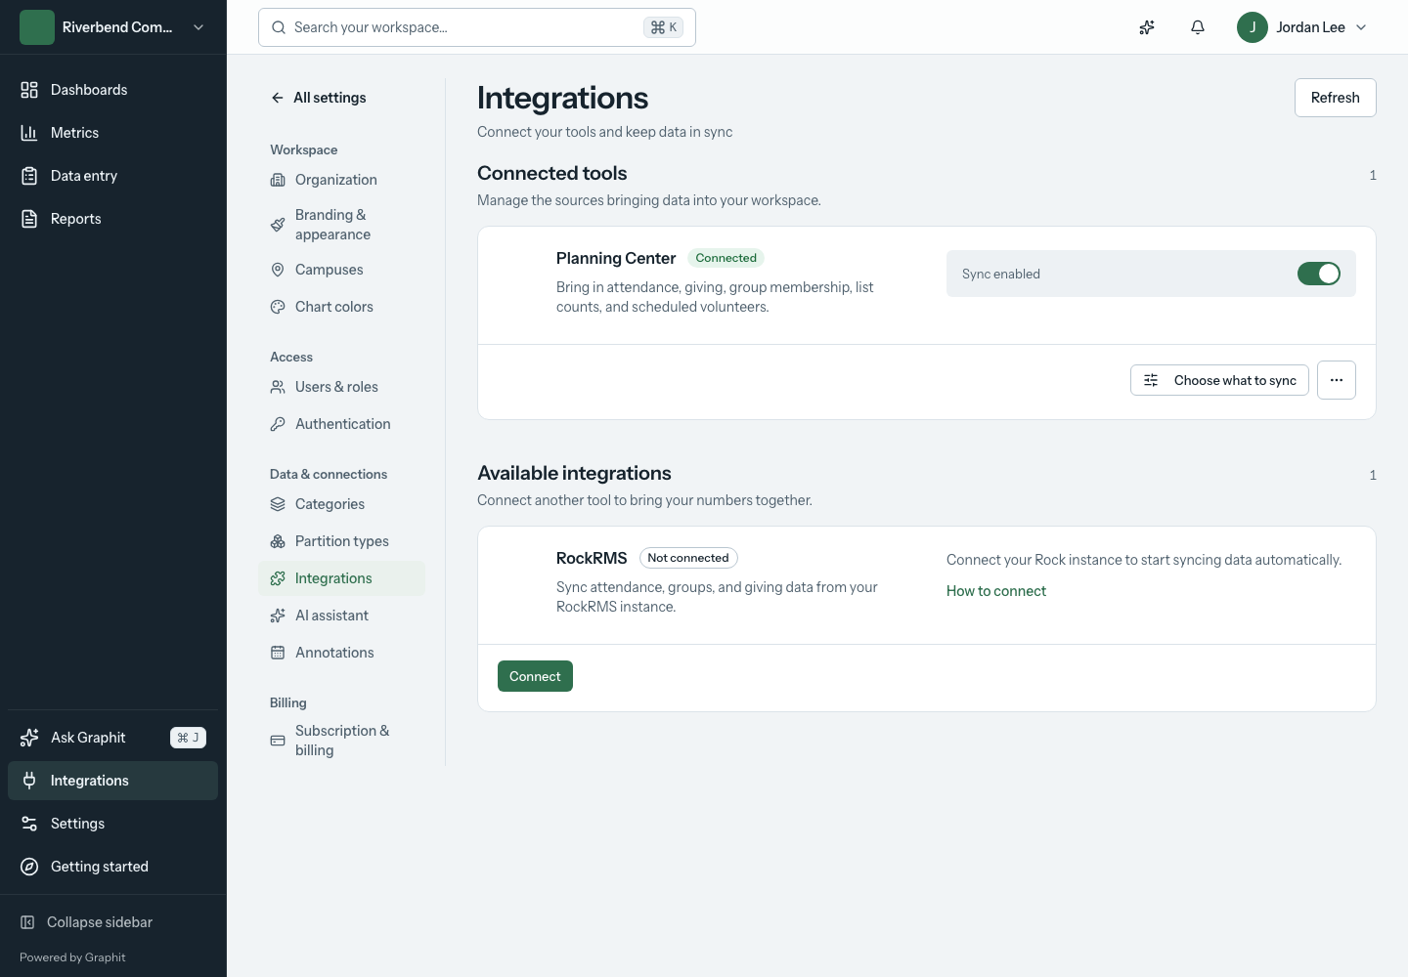Screen dimensions: 1408x977
Task: Select Integrations in settings nav
Action: pos(342,578)
